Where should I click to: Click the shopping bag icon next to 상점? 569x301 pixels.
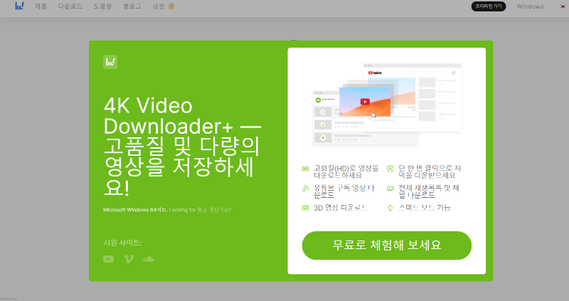click(x=171, y=6)
